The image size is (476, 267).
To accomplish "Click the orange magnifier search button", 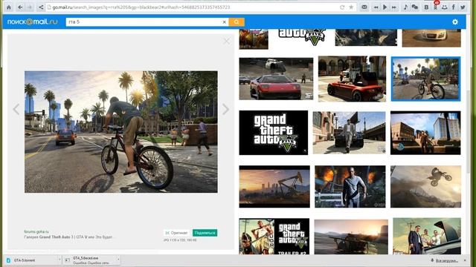I will [237, 22].
